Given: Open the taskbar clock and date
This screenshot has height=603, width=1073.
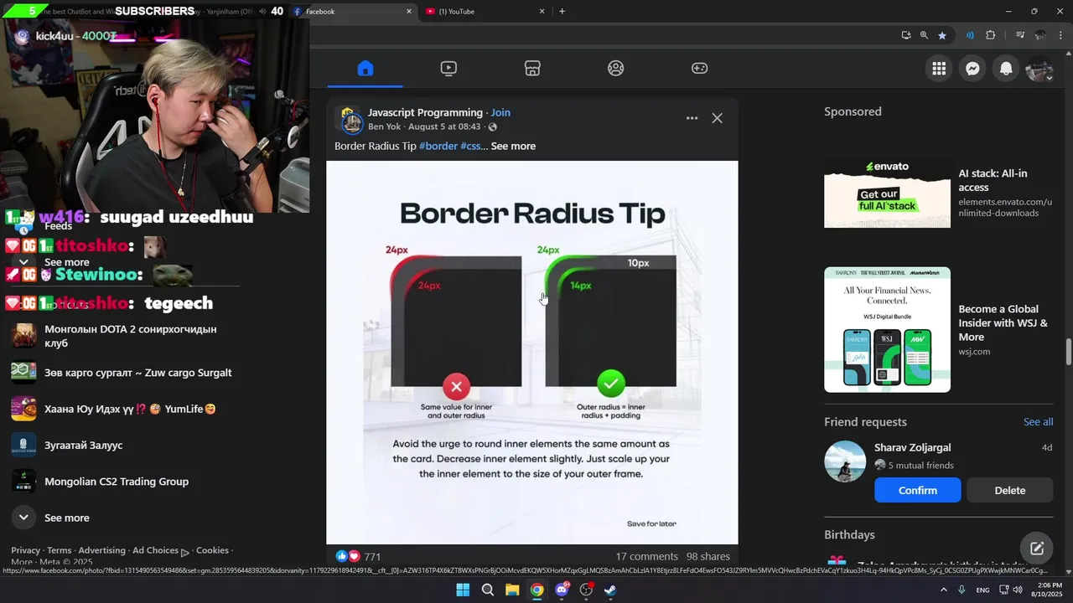Looking at the screenshot, I should [1045, 590].
